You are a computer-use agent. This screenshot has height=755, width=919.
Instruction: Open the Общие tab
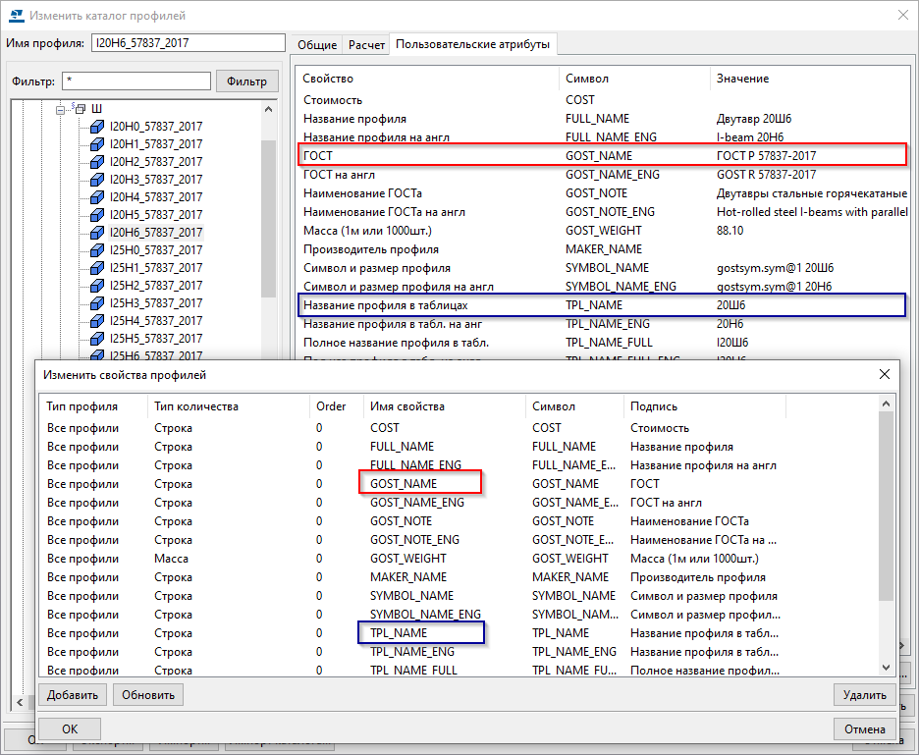point(317,44)
